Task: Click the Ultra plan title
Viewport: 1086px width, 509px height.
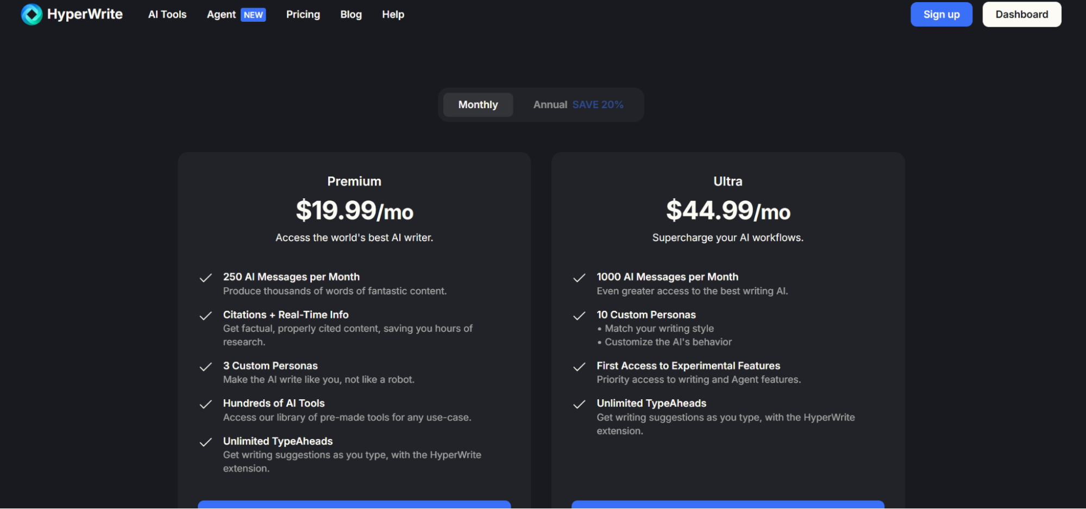Action: click(728, 181)
